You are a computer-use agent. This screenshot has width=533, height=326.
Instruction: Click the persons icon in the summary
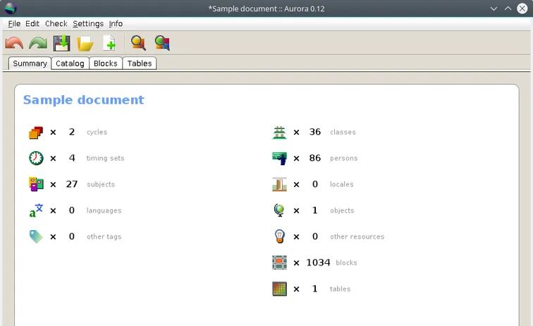point(280,158)
